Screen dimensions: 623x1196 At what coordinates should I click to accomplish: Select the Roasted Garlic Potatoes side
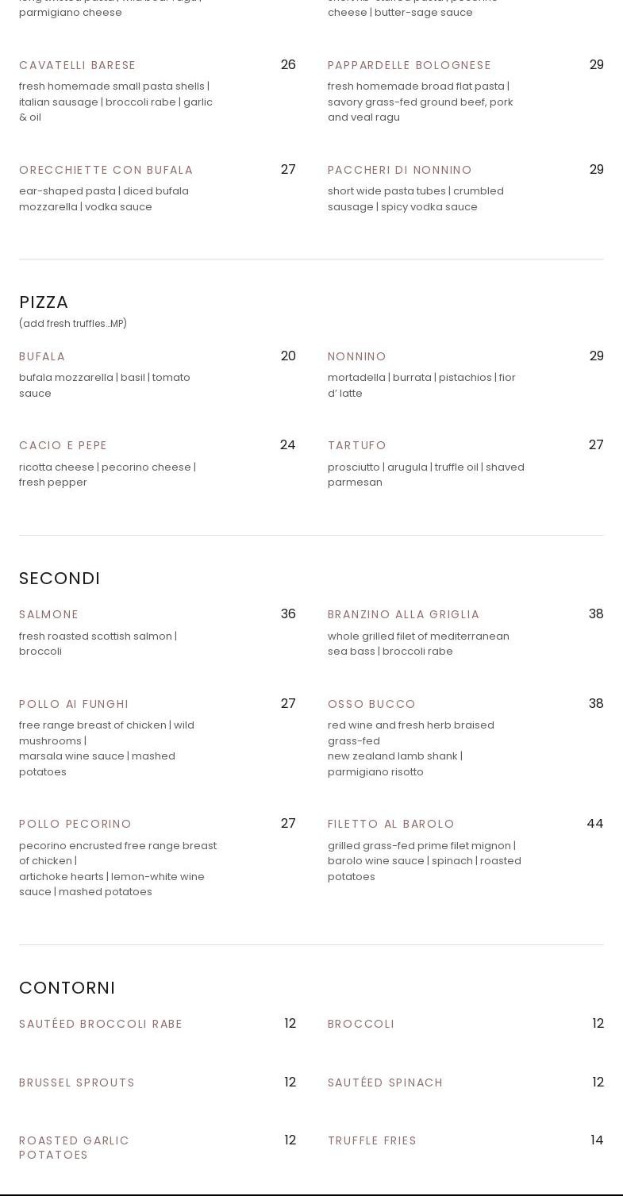(x=74, y=1148)
